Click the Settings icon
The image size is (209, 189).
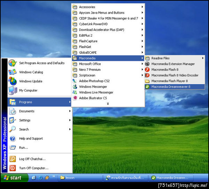[13, 120]
